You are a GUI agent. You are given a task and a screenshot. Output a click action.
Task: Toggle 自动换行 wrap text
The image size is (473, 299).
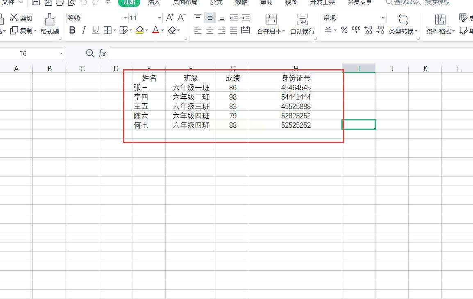tap(302, 24)
